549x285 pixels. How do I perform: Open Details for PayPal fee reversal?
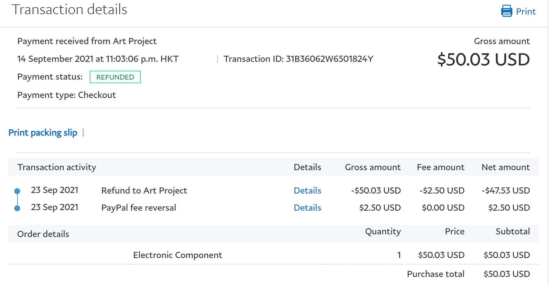tap(307, 208)
